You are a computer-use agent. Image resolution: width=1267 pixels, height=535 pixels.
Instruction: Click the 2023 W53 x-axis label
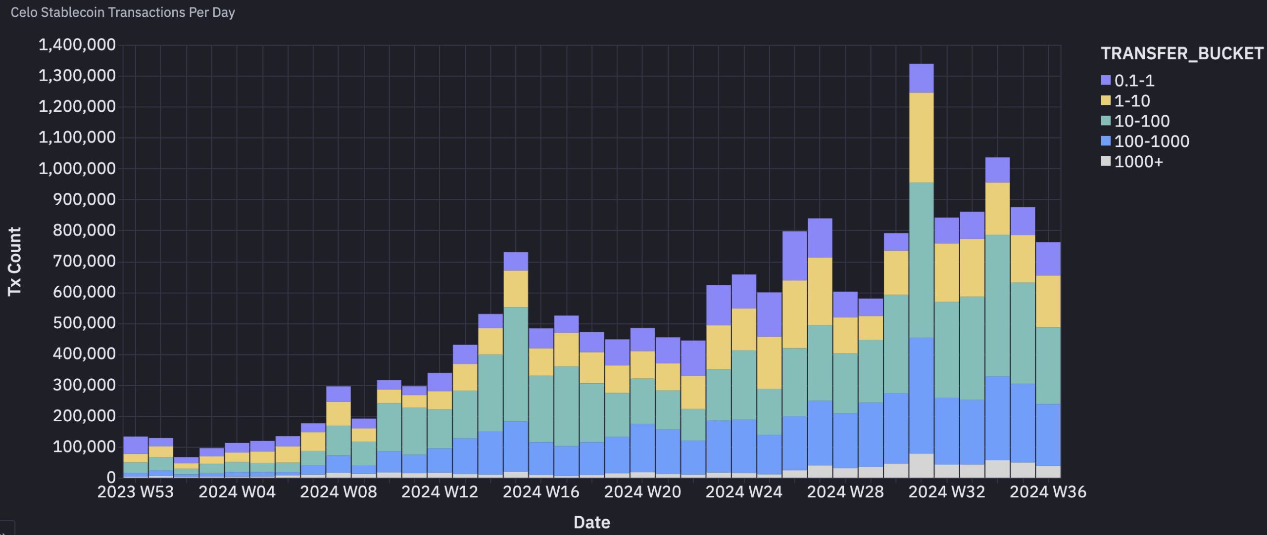tap(136, 492)
